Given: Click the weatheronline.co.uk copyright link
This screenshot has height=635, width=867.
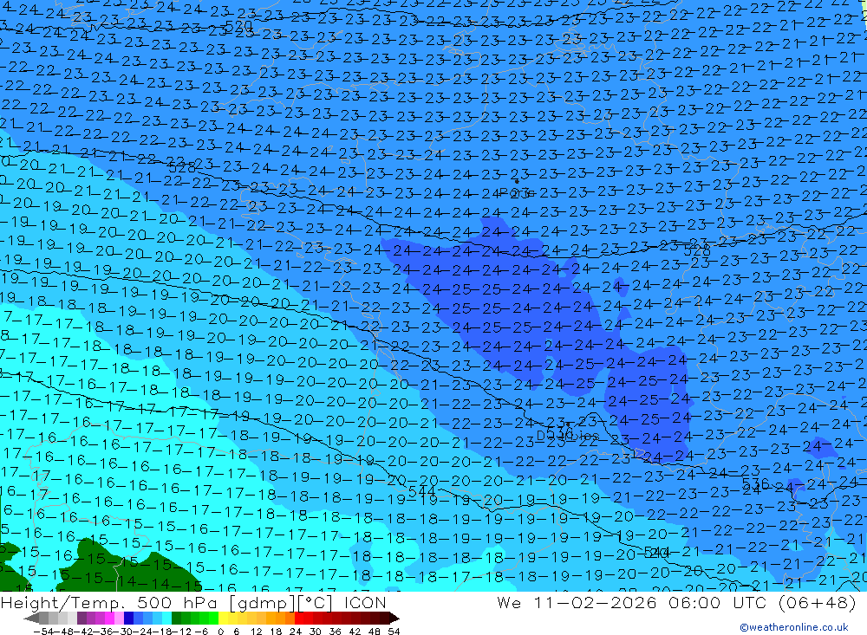Looking at the screenshot, I should pos(794,627).
